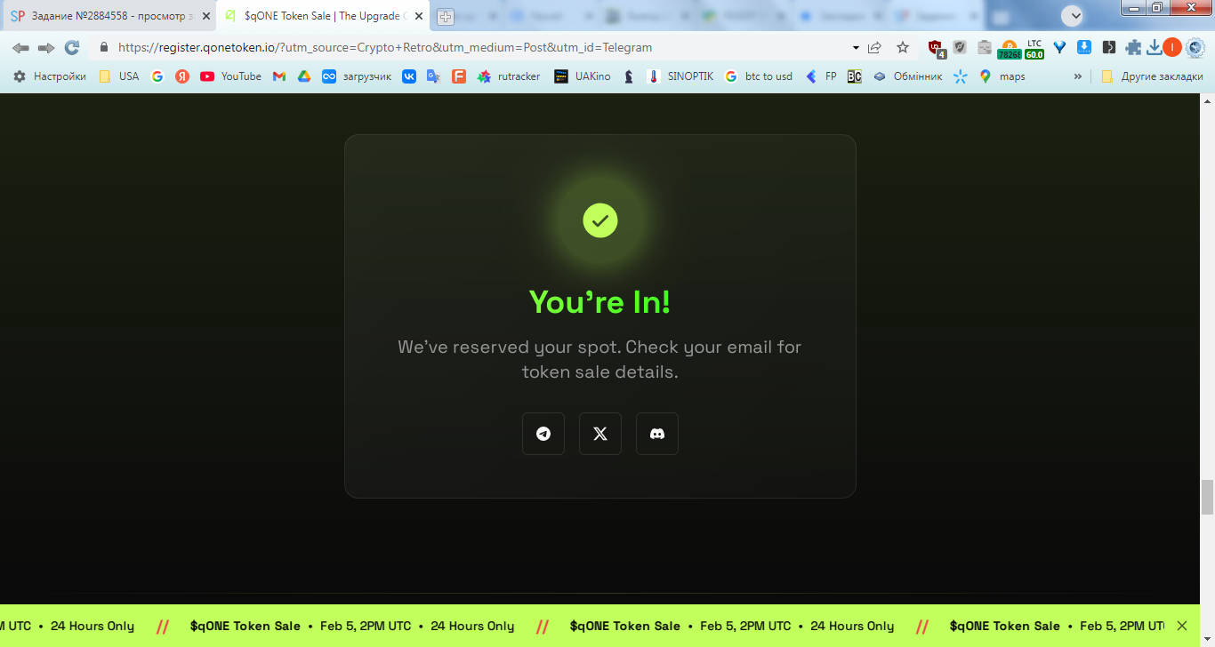
Task: Open the SINOPTIK weather bookmark
Action: click(680, 76)
